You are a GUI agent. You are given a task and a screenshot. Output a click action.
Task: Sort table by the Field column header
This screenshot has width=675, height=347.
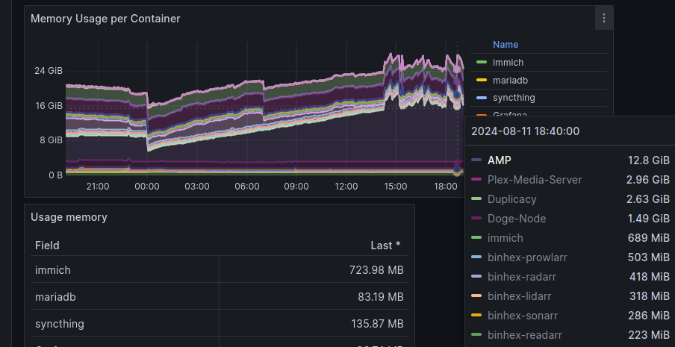(x=47, y=246)
